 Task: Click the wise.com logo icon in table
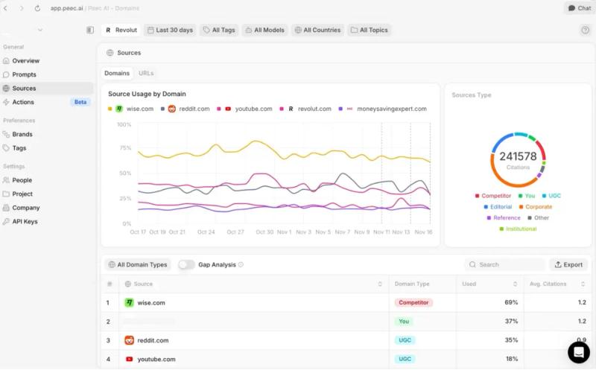point(129,303)
